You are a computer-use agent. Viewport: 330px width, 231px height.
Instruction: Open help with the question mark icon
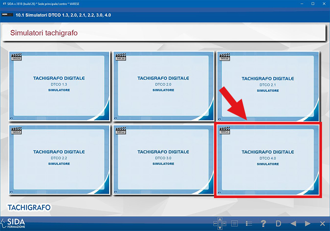[x=264, y=223]
